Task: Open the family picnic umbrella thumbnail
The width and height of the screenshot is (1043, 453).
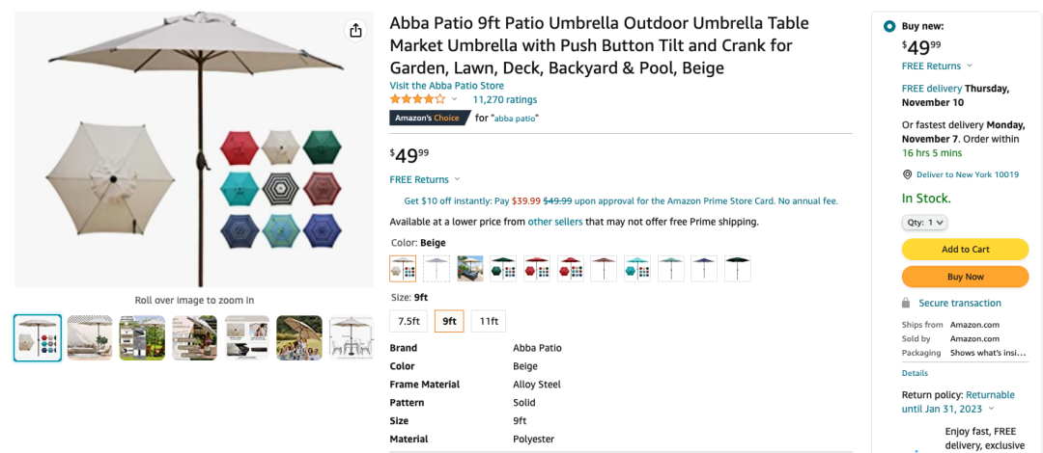Action: 298,338
